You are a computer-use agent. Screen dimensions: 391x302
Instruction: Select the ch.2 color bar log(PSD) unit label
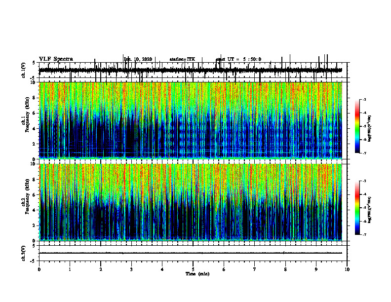[370, 210]
